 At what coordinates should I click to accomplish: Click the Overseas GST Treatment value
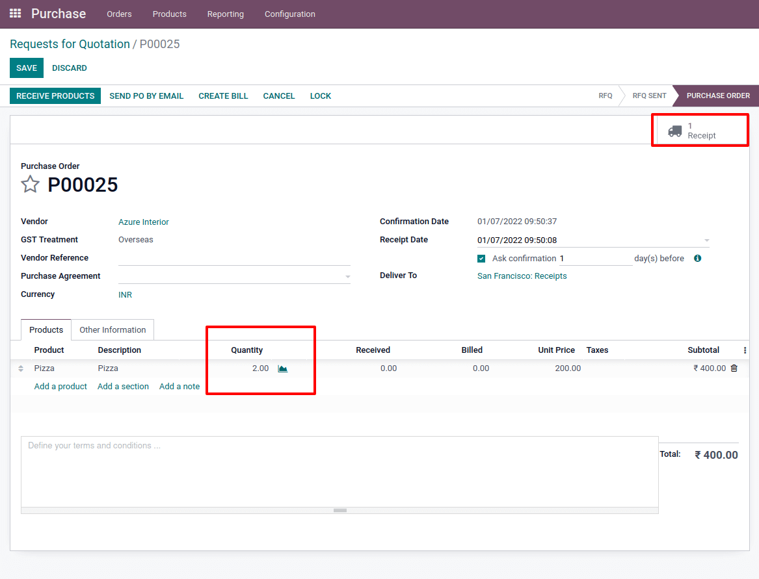coord(135,240)
